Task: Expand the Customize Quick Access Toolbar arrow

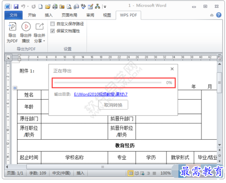Action: click(x=105, y=7)
